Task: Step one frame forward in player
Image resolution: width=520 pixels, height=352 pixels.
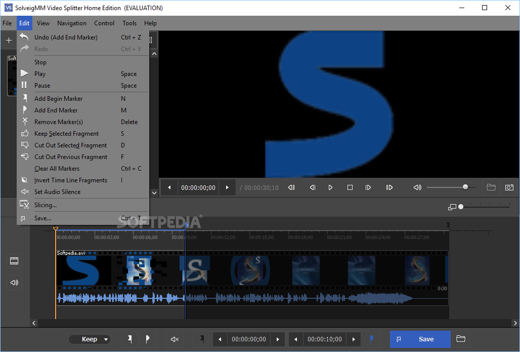Action: pos(368,187)
